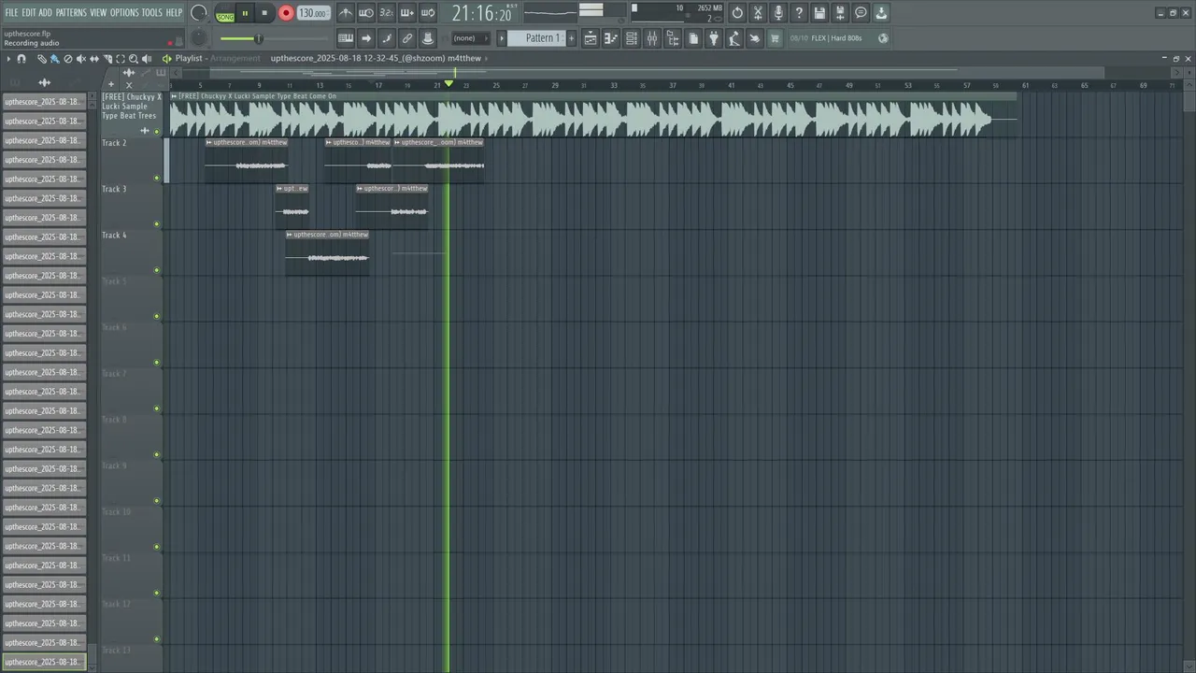The image size is (1196, 673).
Task: Open the EDIT menu
Action: click(29, 13)
